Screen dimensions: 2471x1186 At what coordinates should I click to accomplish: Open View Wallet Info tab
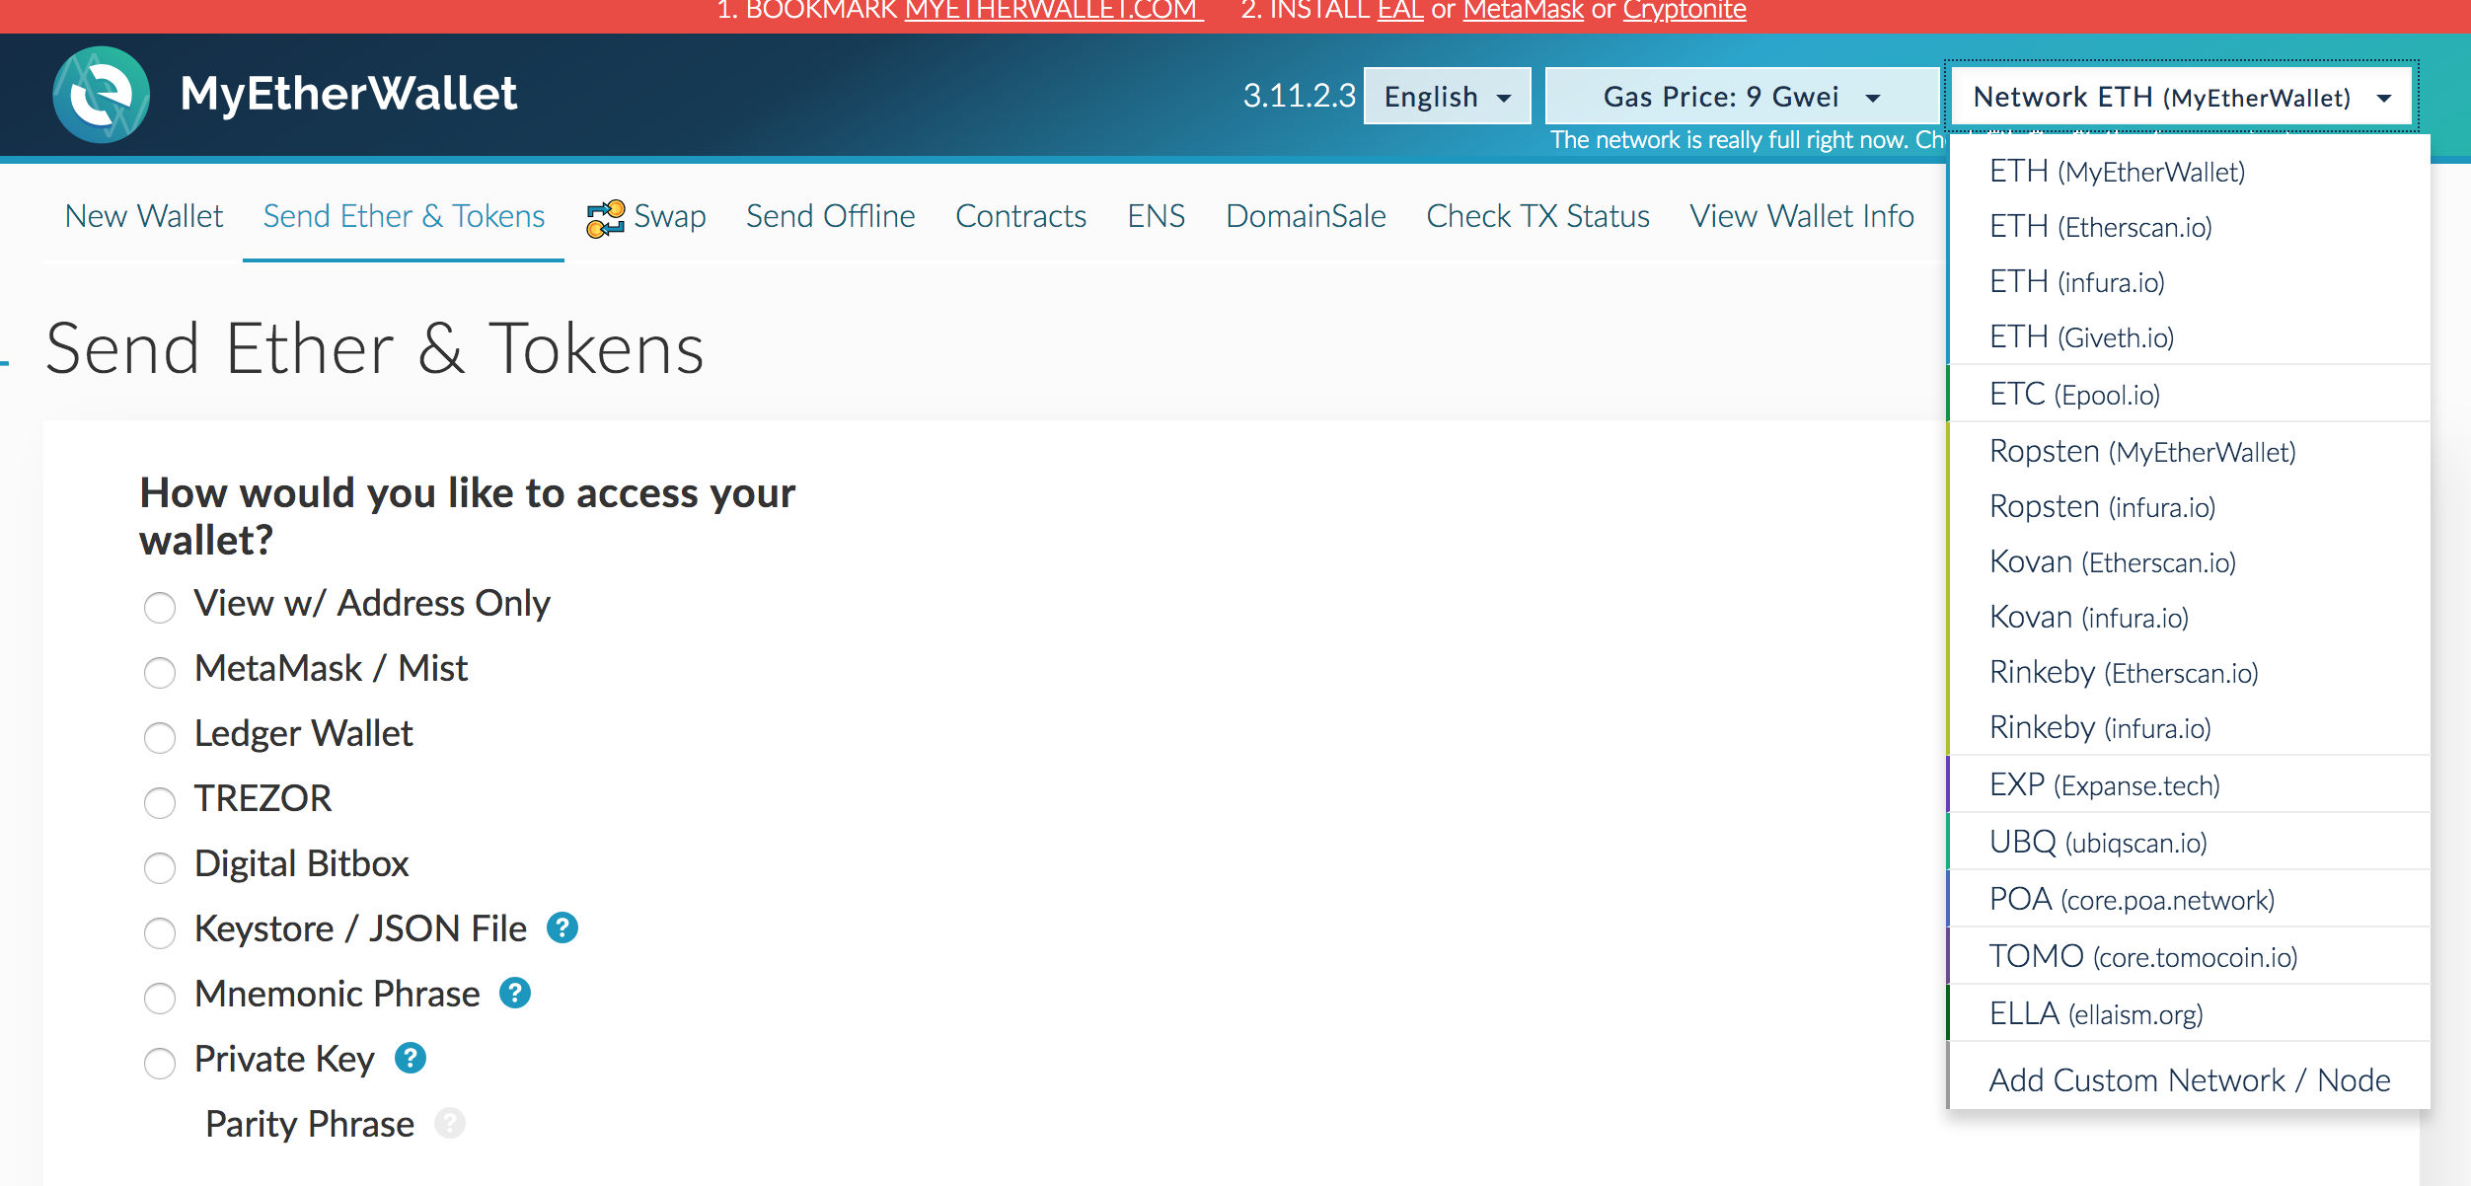tap(1802, 216)
